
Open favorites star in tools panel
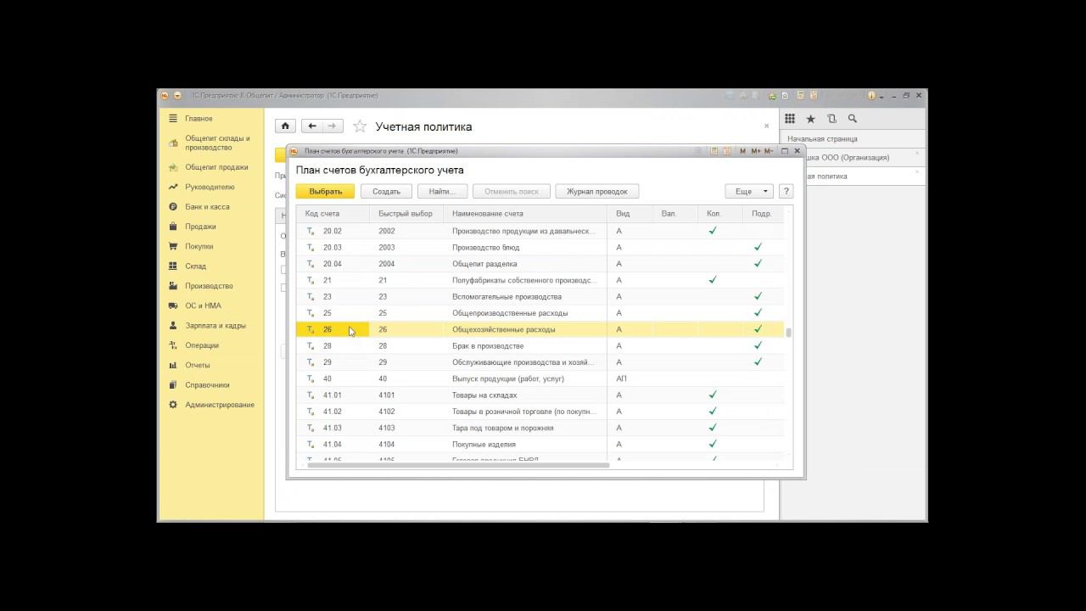(810, 119)
